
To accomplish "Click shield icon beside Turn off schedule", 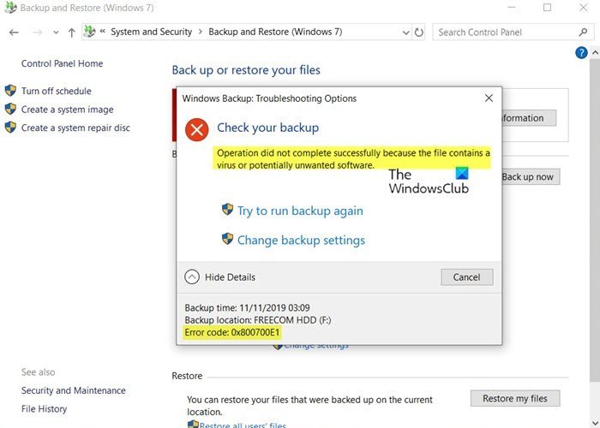I will tap(11, 91).
